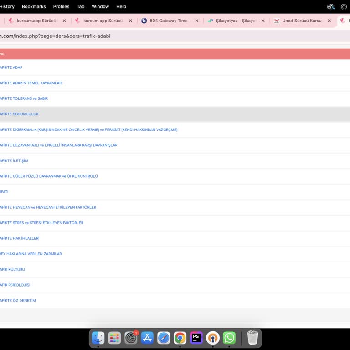This screenshot has height=350, width=350.
Task: Select the TRAFİKTE ÖZ DENETİM link
Action: [18, 300]
